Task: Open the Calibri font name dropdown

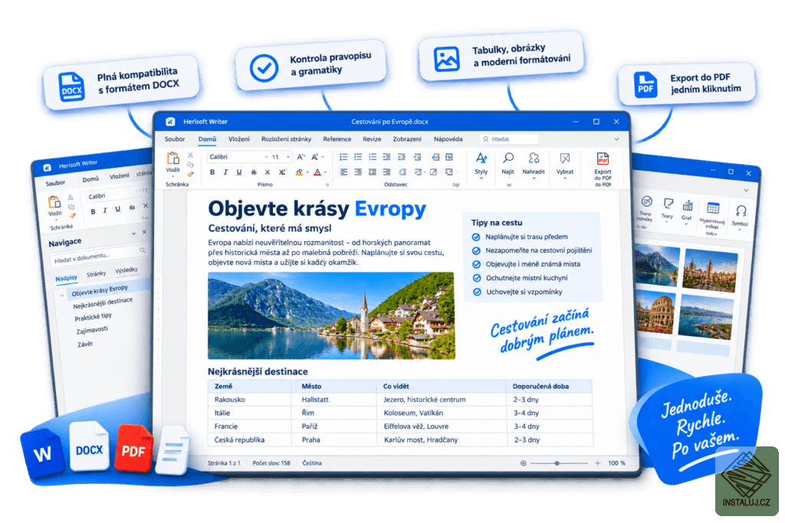Action: tap(266, 157)
